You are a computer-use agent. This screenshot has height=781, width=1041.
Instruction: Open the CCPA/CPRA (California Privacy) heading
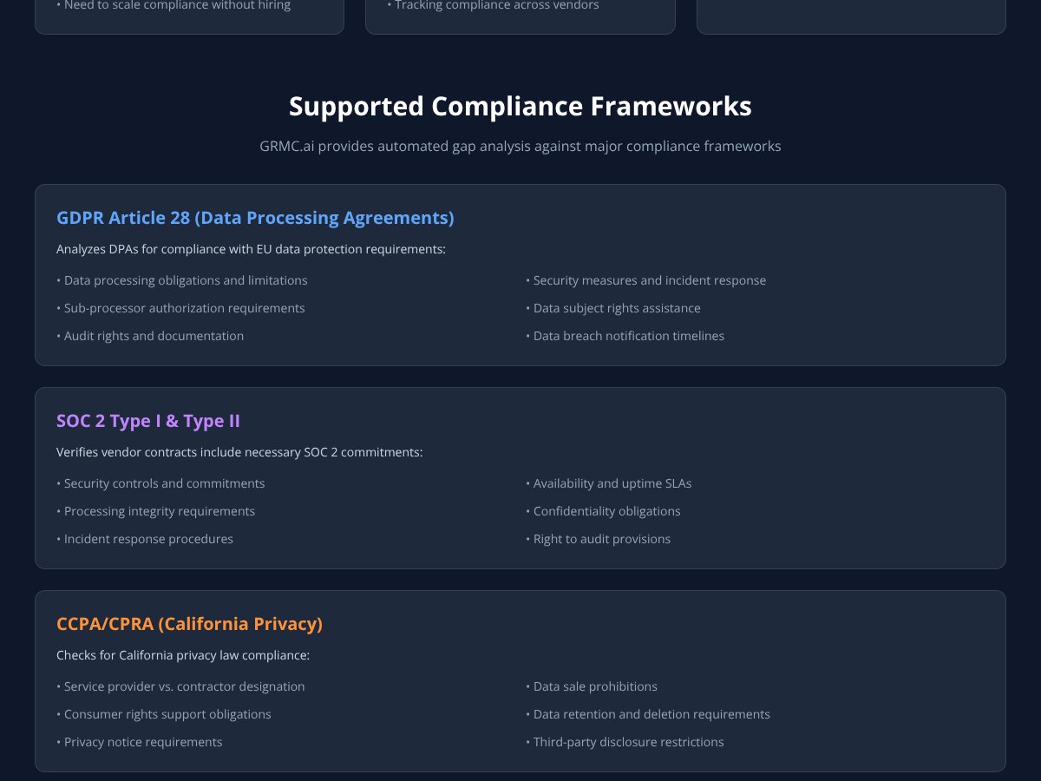pos(190,624)
